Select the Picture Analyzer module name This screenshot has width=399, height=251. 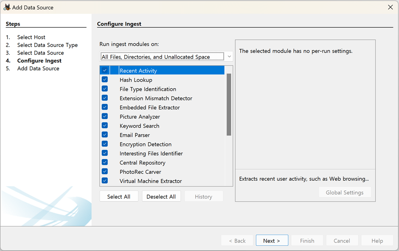(x=140, y=116)
